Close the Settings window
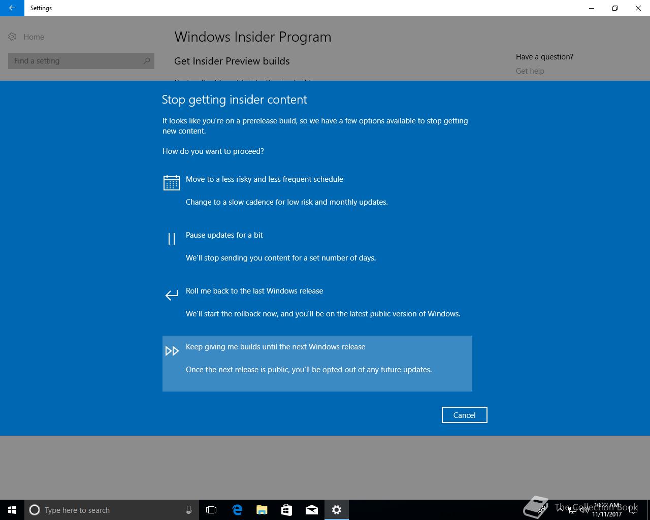The height and width of the screenshot is (520, 650). tap(638, 8)
